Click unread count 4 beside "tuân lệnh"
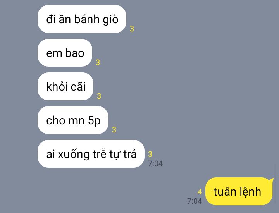Screen dimensions: 279x213 pyautogui.click(x=200, y=192)
